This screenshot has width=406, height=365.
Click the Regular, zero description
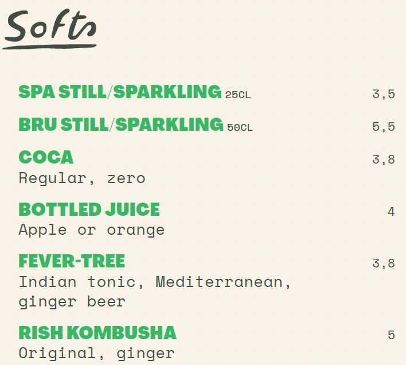82,178
